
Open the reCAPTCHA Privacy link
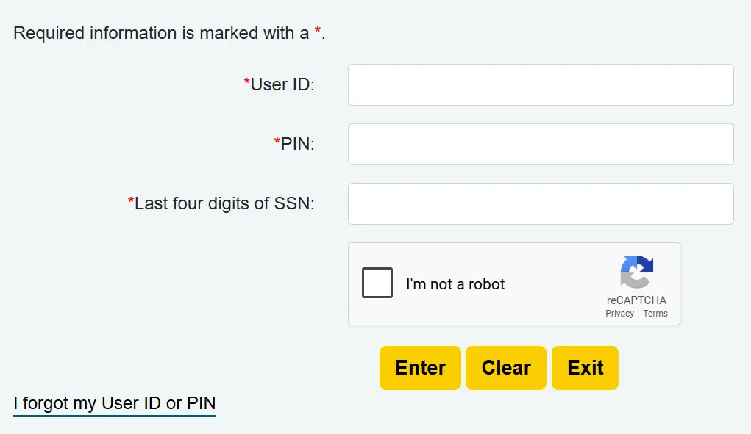pos(619,314)
